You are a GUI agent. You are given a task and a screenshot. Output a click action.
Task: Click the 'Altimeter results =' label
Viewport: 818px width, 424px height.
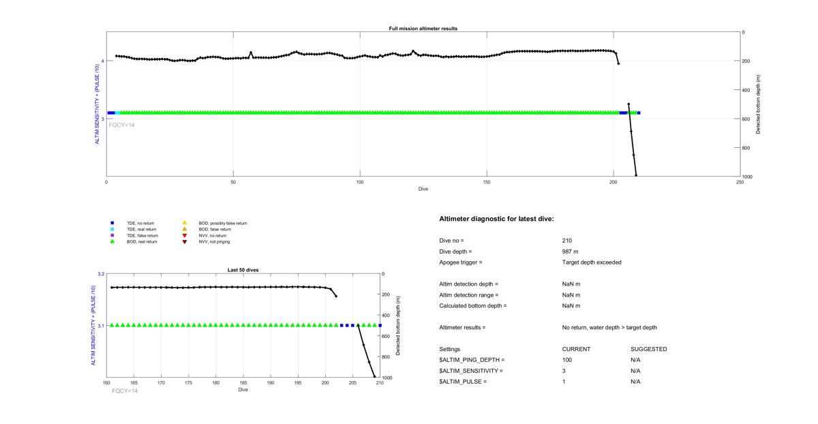(x=463, y=328)
